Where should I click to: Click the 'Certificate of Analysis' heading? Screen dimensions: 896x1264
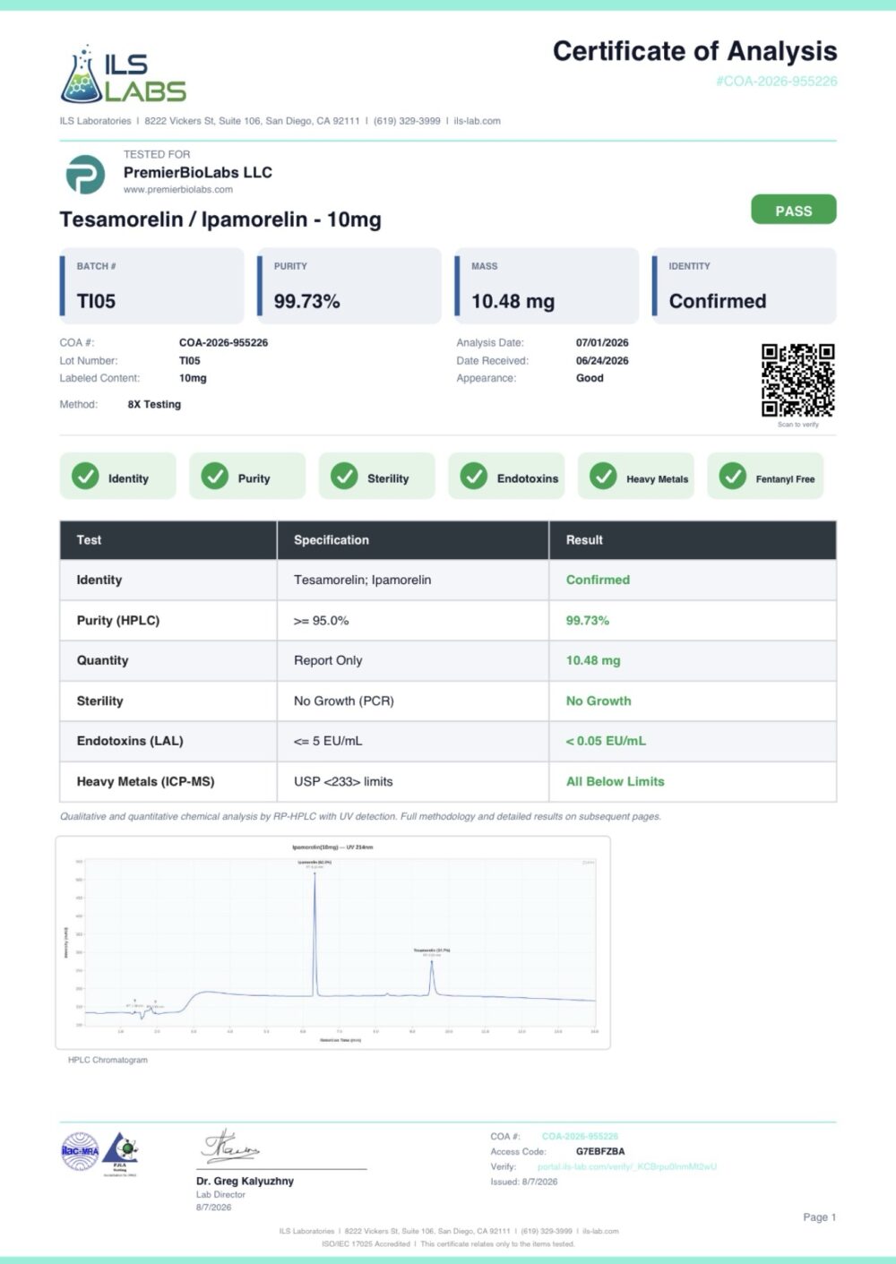coord(694,51)
